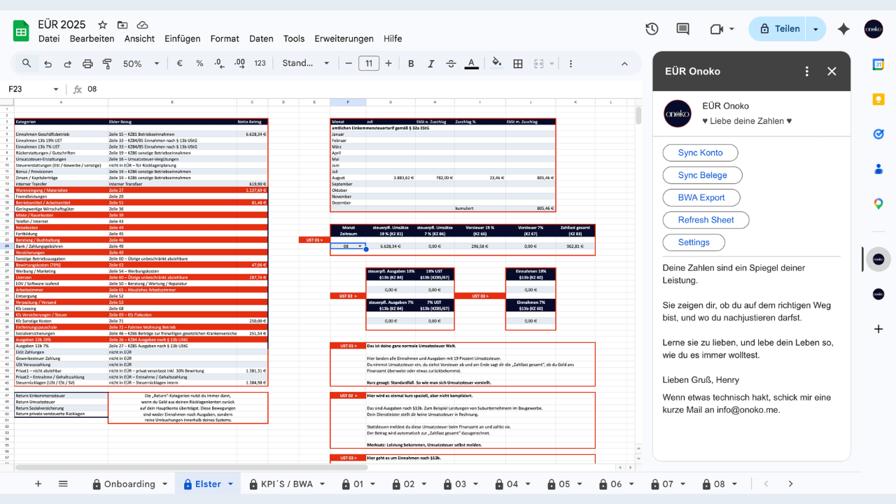The height and width of the screenshot is (504, 896).
Task: Toggle bold formatting
Action: [x=411, y=64]
